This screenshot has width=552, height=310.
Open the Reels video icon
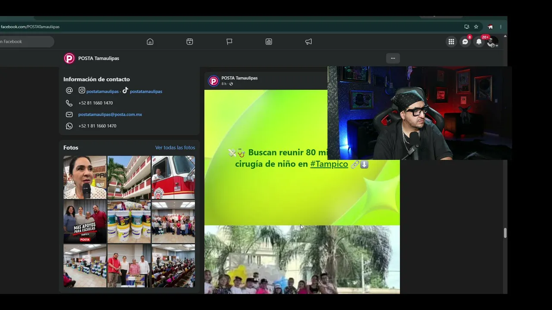click(190, 42)
